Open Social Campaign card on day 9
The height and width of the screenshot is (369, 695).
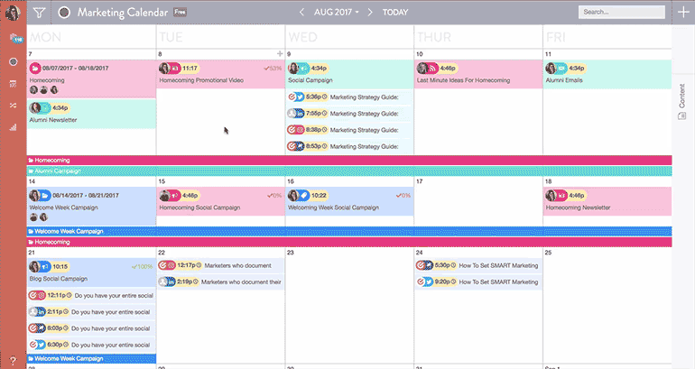coord(349,74)
